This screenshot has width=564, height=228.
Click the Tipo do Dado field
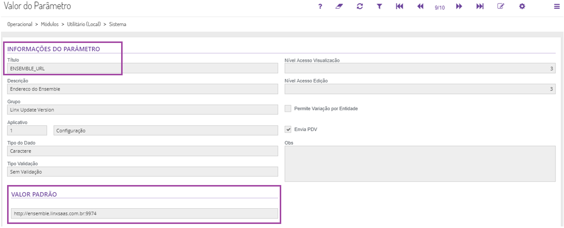pyautogui.click(x=142, y=151)
